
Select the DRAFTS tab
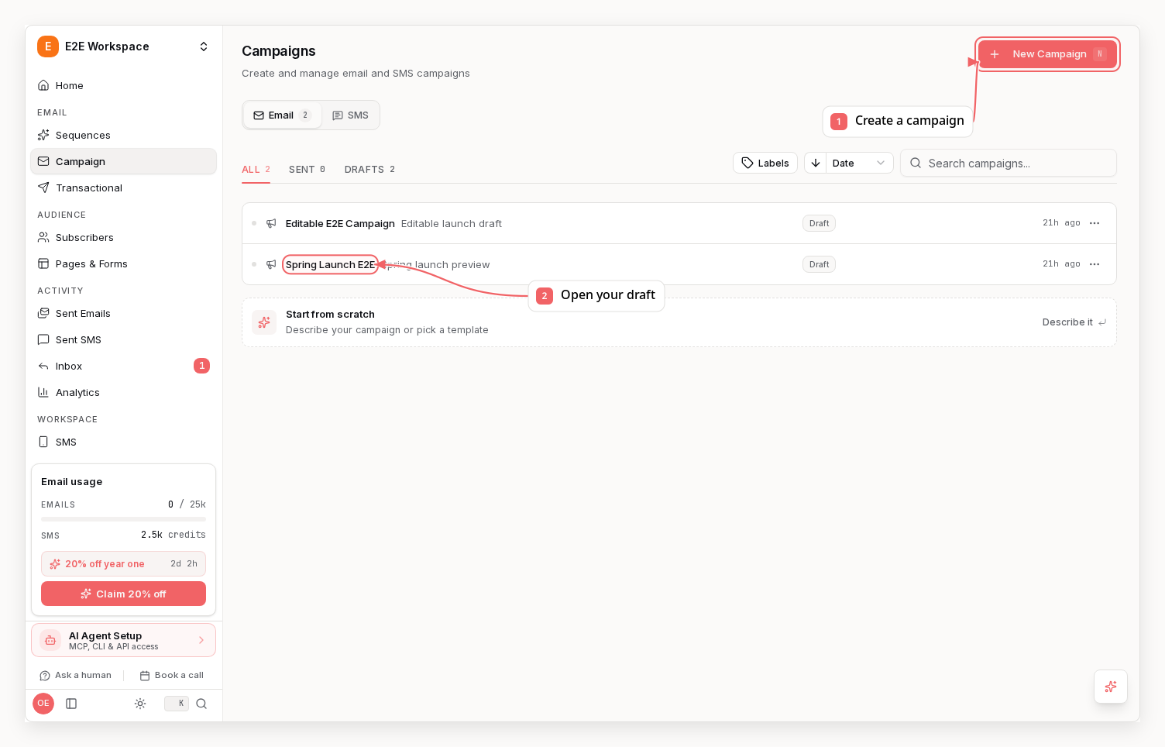click(x=369, y=169)
